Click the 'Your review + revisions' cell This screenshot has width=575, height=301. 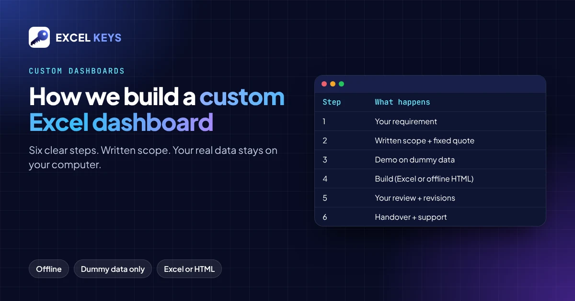pyautogui.click(x=415, y=198)
